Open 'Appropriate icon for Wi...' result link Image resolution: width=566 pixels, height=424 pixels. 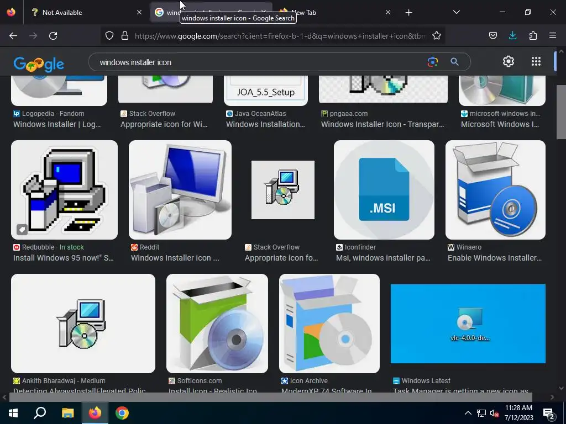[164, 124]
